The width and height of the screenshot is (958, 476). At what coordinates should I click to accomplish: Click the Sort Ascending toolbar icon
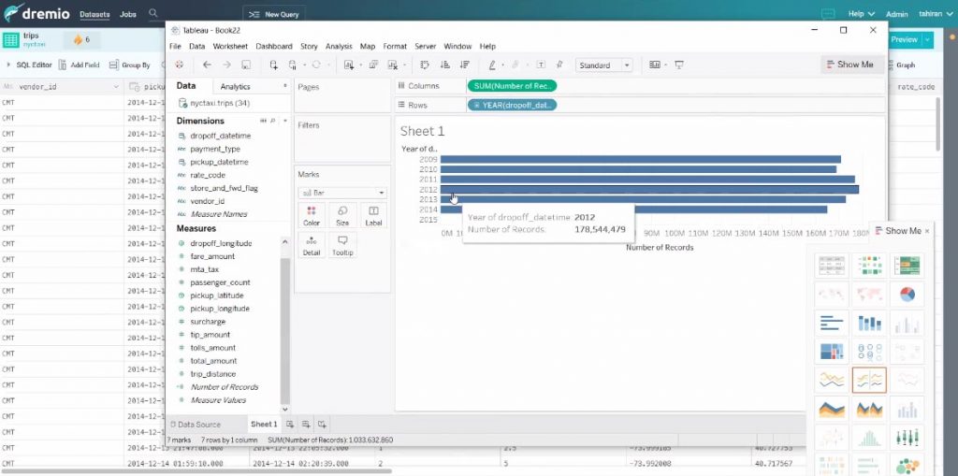point(443,65)
